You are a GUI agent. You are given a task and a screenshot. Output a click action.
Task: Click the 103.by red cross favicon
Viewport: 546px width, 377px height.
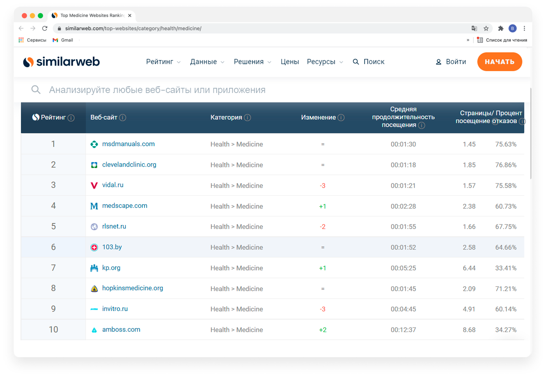94,248
